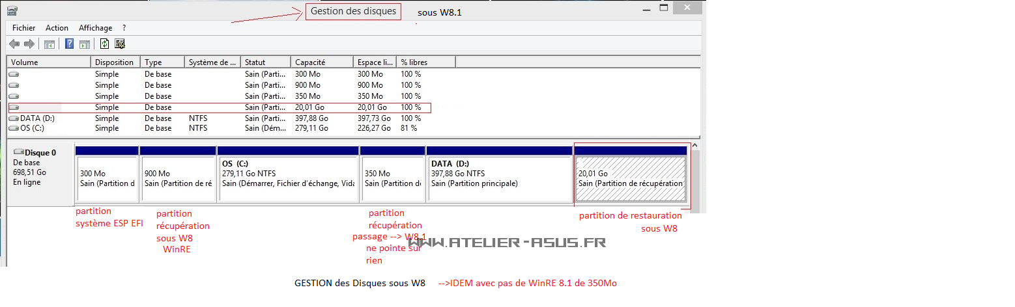The height and width of the screenshot is (307, 1015).
Task: Click the Disque 0 disk label
Action: click(40, 153)
